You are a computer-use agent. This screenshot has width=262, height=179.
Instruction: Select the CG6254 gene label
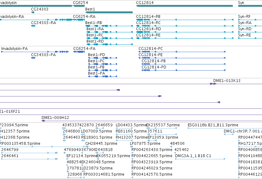coord(80,3)
